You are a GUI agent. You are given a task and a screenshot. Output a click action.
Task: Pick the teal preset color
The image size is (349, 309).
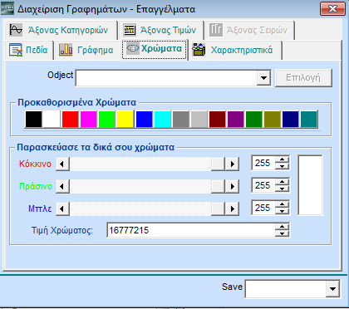tap(309, 119)
